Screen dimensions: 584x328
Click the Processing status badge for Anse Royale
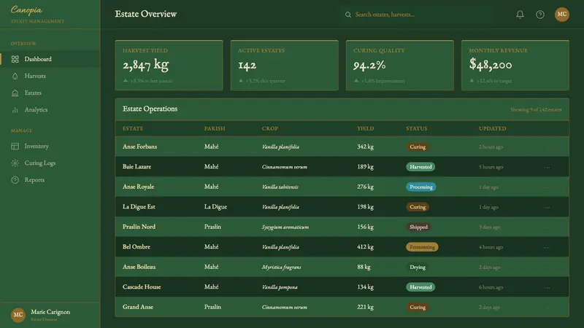coord(421,187)
